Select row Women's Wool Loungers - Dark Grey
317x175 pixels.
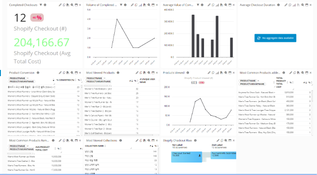click(44, 127)
